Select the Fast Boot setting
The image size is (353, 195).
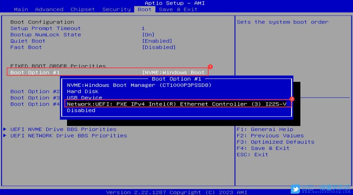click(26, 47)
